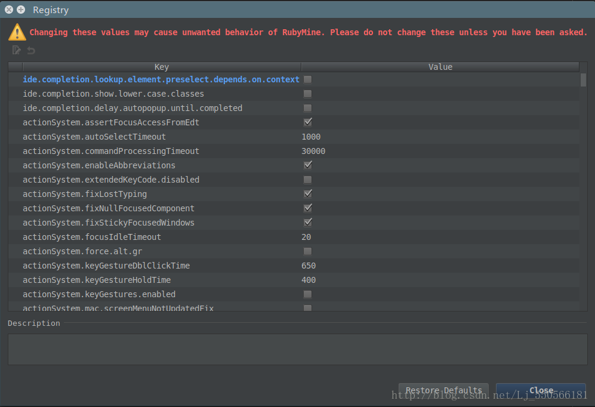Click the table's vertical scrollbar thumb
Screen dimensions: 595x407
point(583,80)
